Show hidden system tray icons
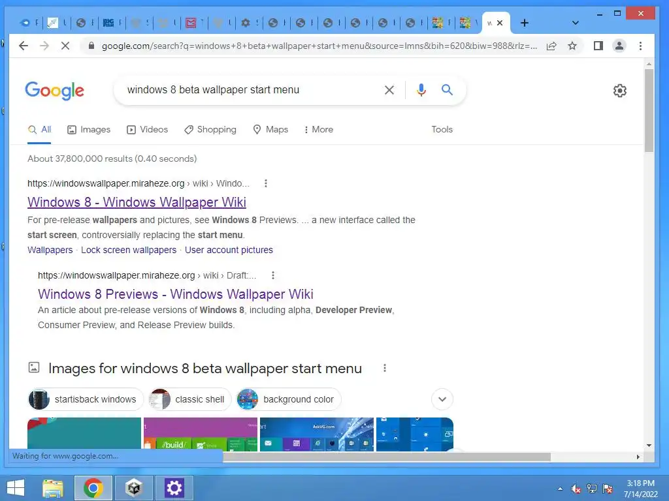Viewport: 669px width, 501px height. pos(560,489)
